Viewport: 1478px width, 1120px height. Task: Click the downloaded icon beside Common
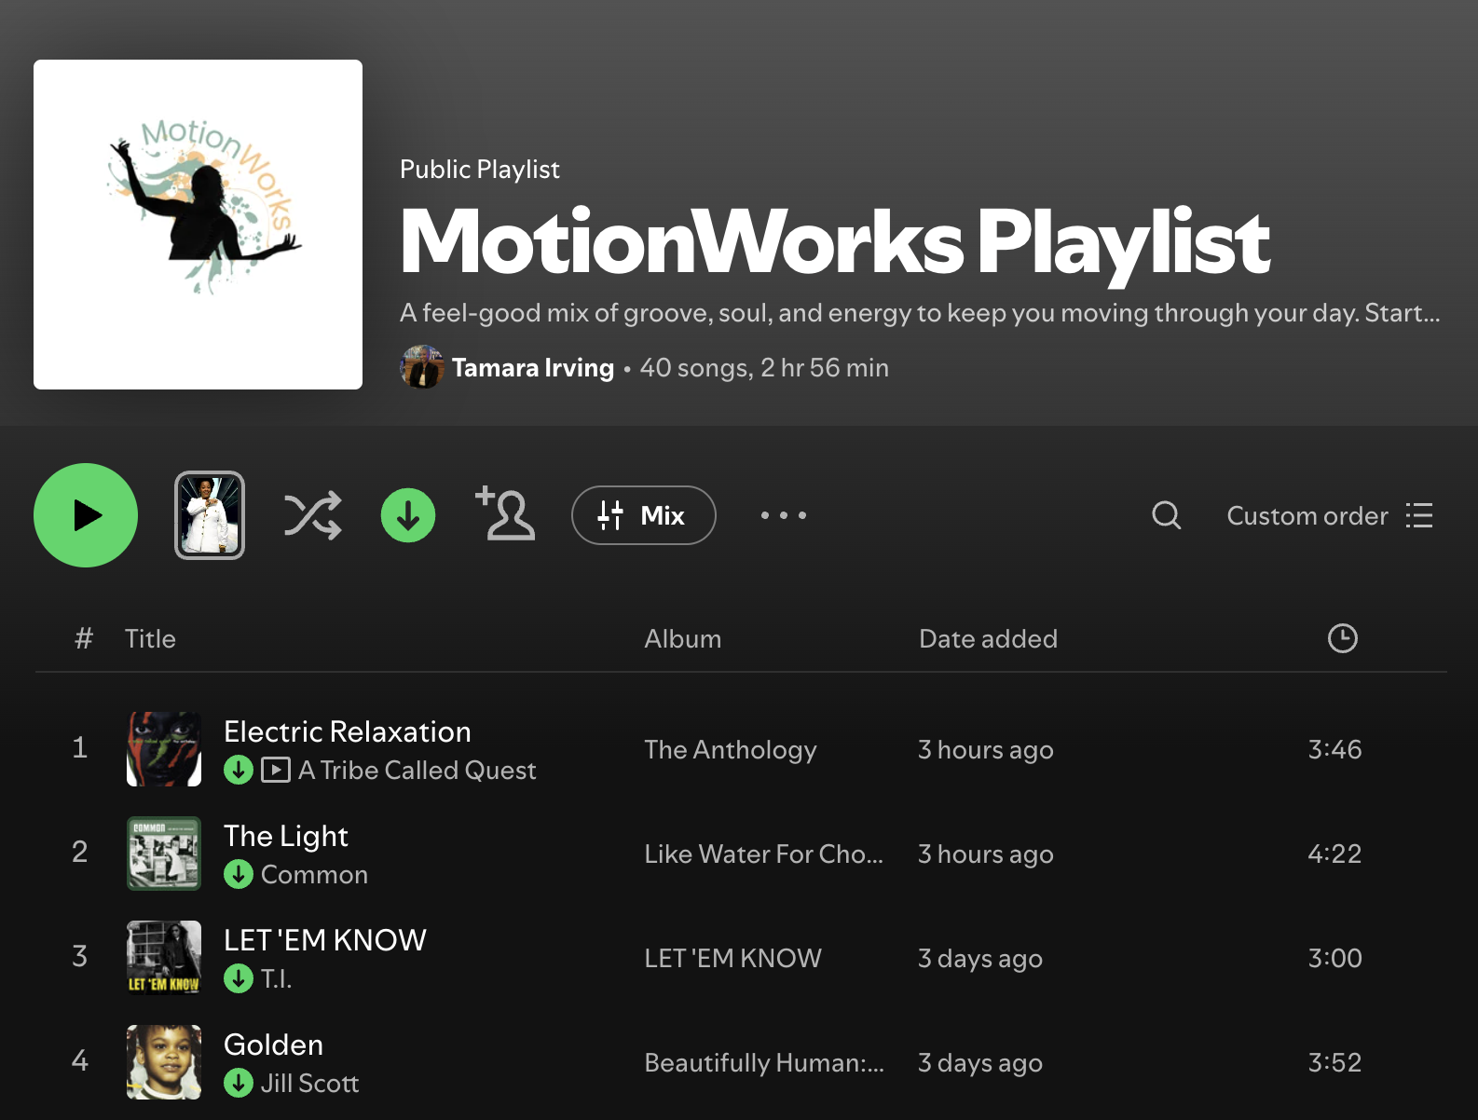[239, 874]
